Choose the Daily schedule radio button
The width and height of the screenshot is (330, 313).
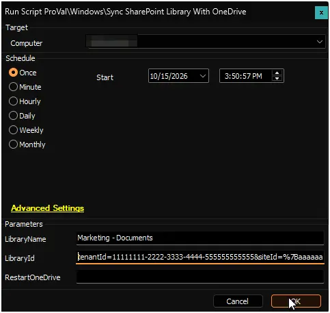click(13, 116)
